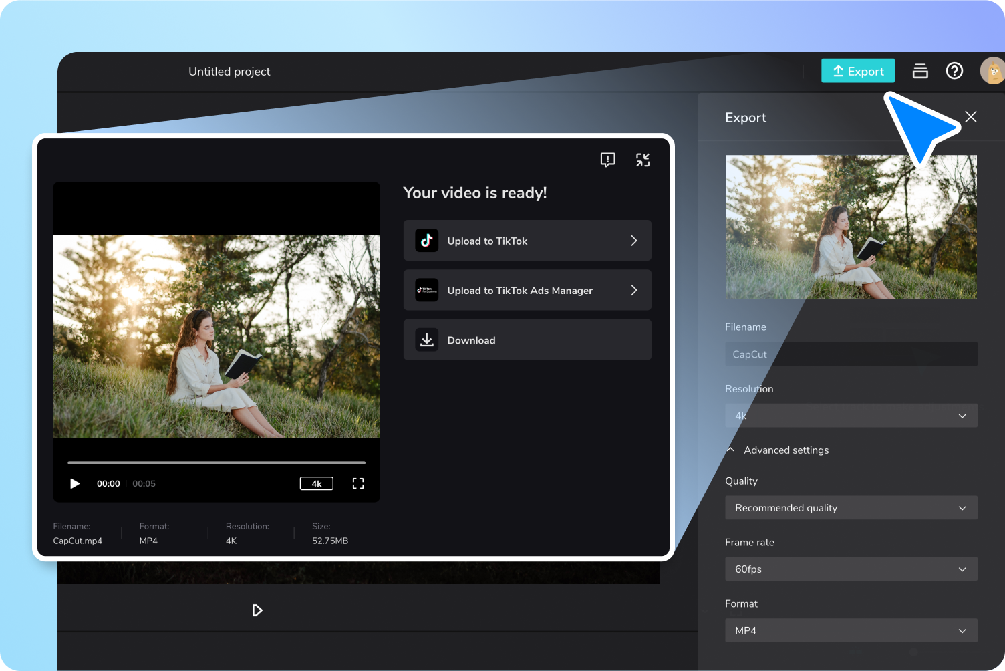Open the layers stack icon beside Export

(x=920, y=71)
